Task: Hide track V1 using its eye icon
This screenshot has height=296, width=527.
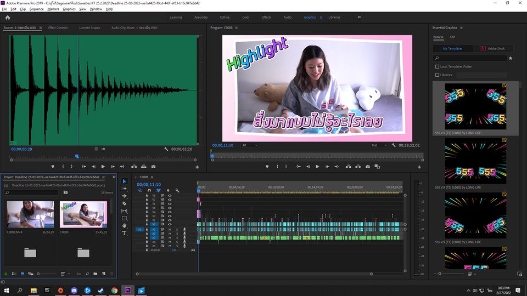Action: 170,224
